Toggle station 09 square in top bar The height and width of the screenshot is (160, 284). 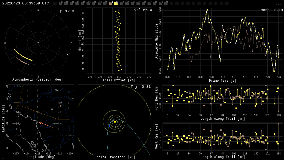click(105, 3)
